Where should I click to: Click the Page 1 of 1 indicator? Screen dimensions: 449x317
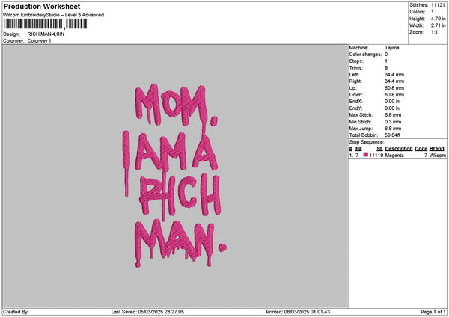tap(433, 312)
